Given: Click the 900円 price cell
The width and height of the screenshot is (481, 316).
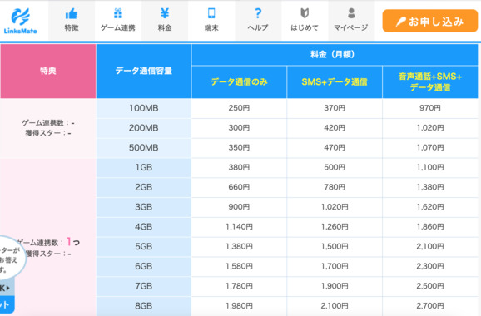Looking at the screenshot, I should [240, 207].
